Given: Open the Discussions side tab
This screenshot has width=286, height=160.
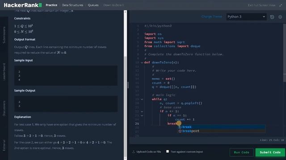Looking at the screenshot, I should pos(4,108).
